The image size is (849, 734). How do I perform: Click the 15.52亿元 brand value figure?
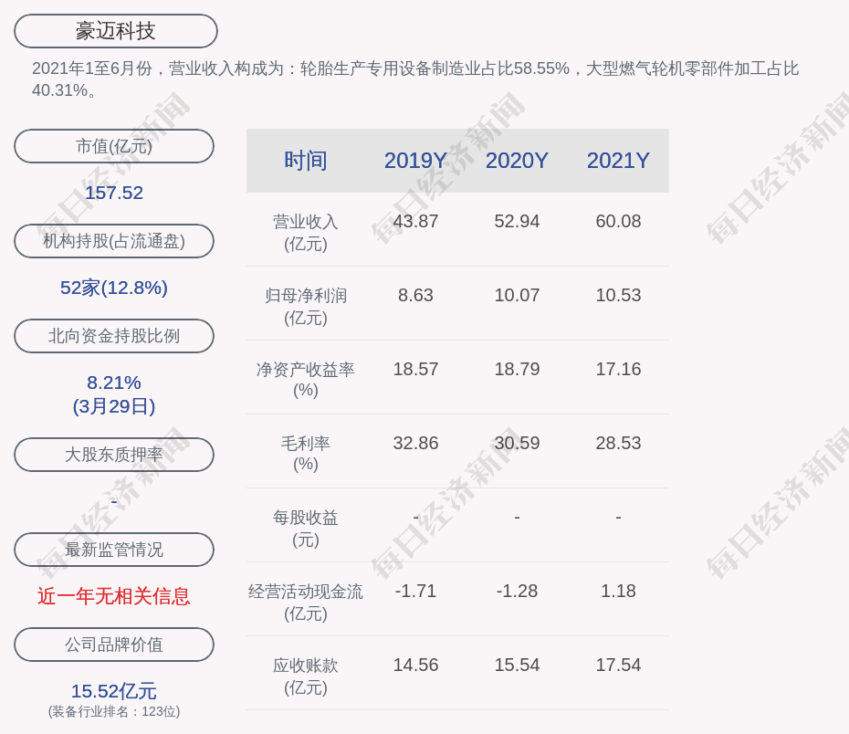(x=114, y=691)
